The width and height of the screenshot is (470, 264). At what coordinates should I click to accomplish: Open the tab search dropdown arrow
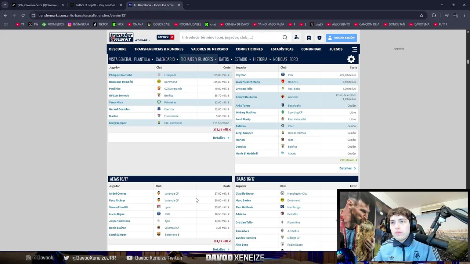[5, 5]
